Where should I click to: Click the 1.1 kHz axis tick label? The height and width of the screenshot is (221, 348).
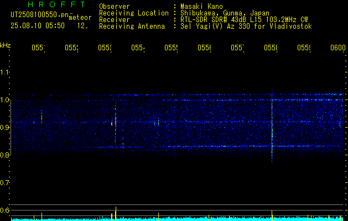tap(4, 72)
